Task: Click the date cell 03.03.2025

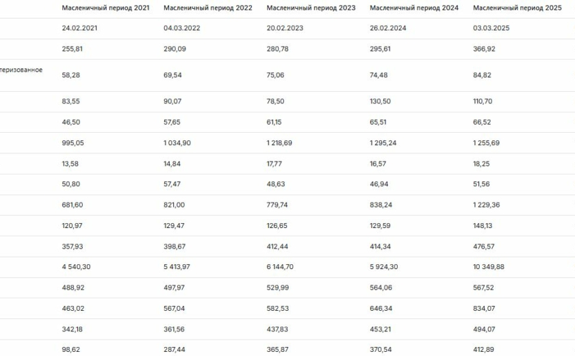Action: [x=491, y=28]
